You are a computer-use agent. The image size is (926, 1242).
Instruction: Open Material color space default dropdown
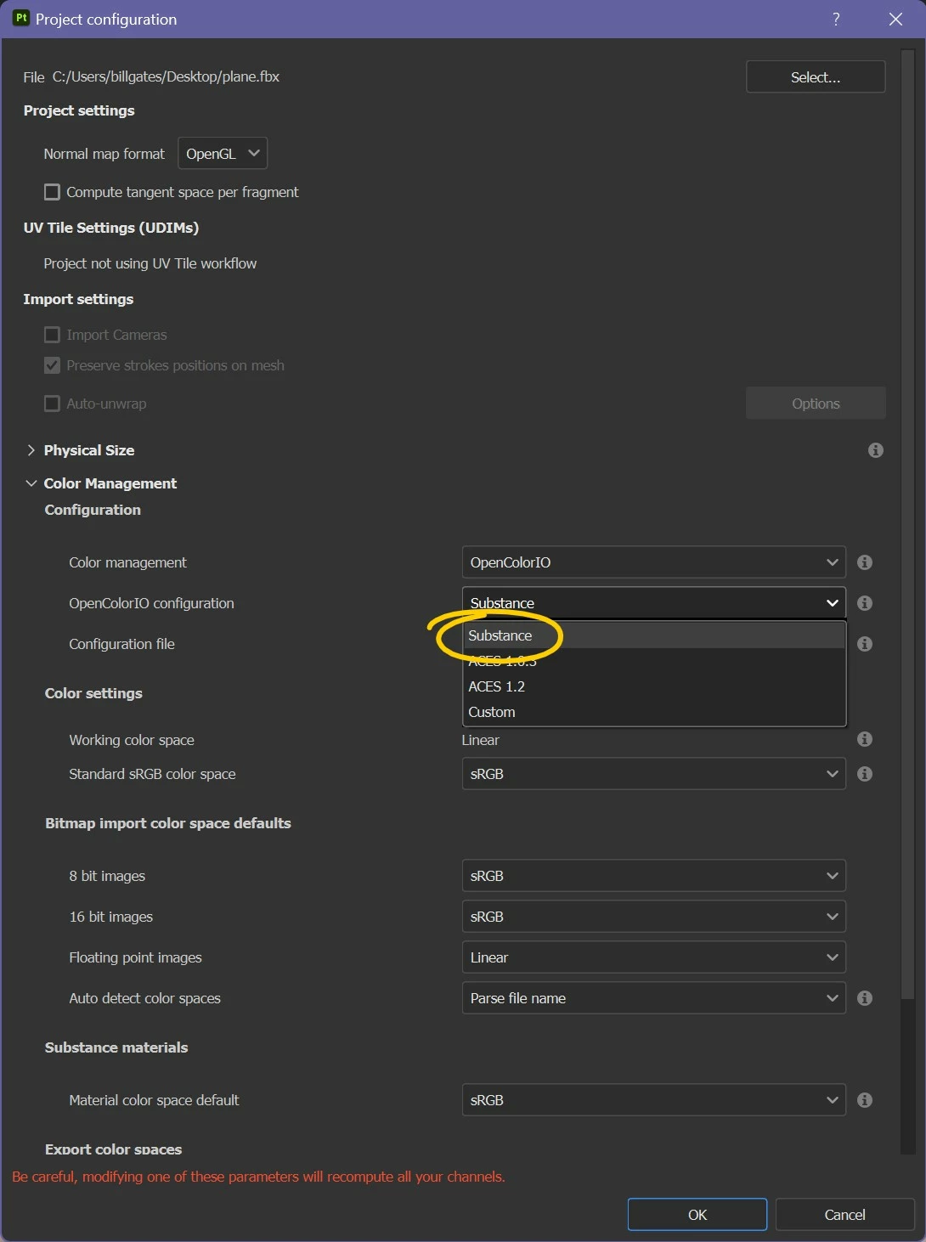pyautogui.click(x=653, y=1100)
